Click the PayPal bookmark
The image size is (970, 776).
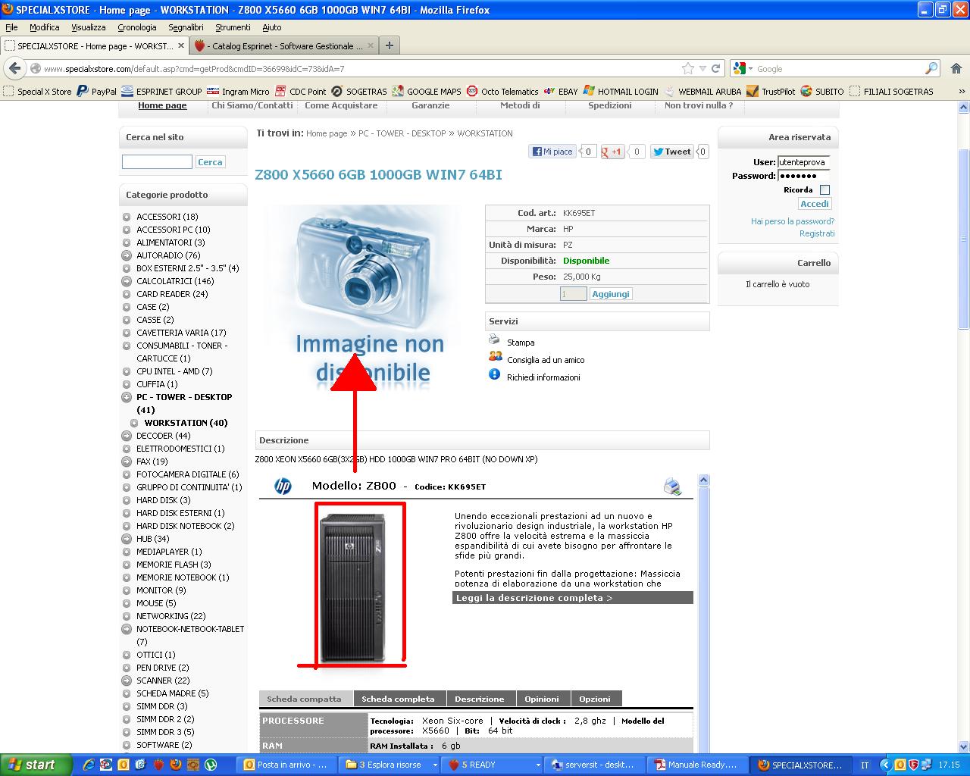(x=96, y=92)
